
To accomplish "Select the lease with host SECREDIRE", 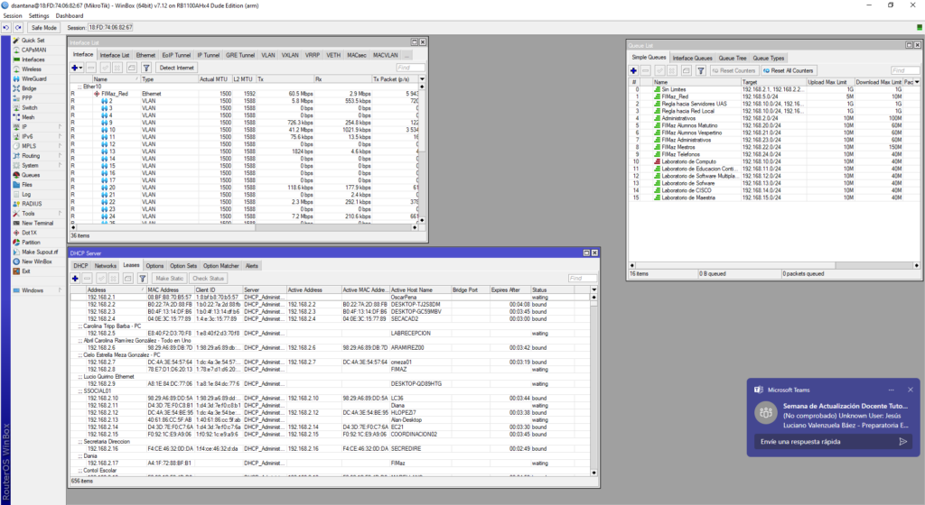I will pos(331,449).
